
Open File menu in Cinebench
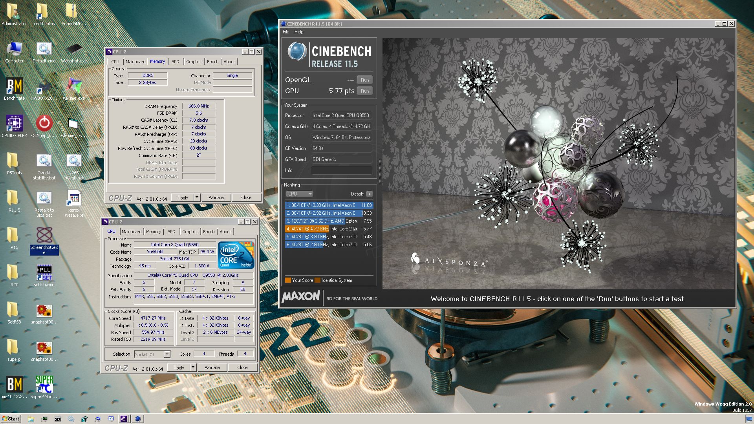pos(286,32)
